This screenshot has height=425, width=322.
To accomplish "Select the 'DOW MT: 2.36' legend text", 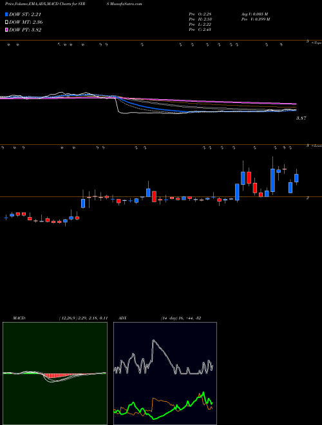I will point(26,23).
